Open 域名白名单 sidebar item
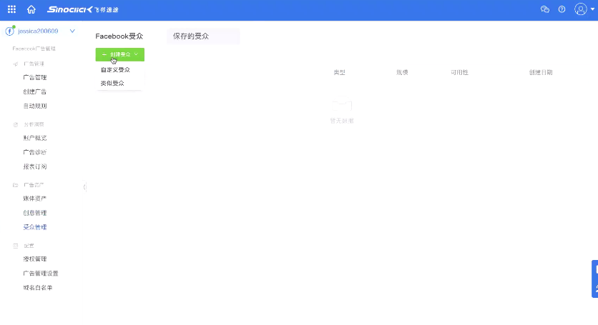This screenshot has height=325, width=598. pos(38,288)
